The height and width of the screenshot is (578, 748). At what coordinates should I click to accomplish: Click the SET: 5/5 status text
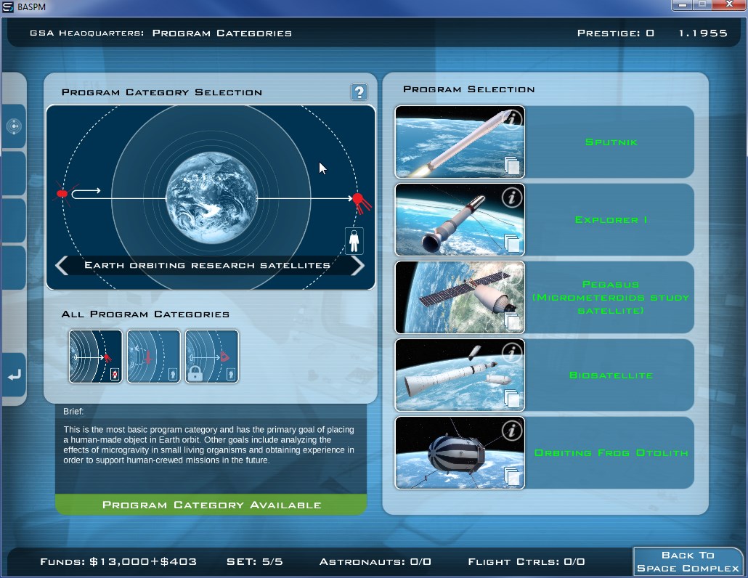255,562
